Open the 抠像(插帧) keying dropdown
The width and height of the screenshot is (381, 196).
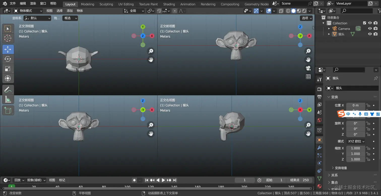coord(36,180)
